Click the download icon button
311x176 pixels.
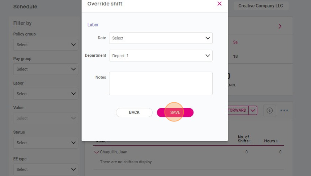269,110
